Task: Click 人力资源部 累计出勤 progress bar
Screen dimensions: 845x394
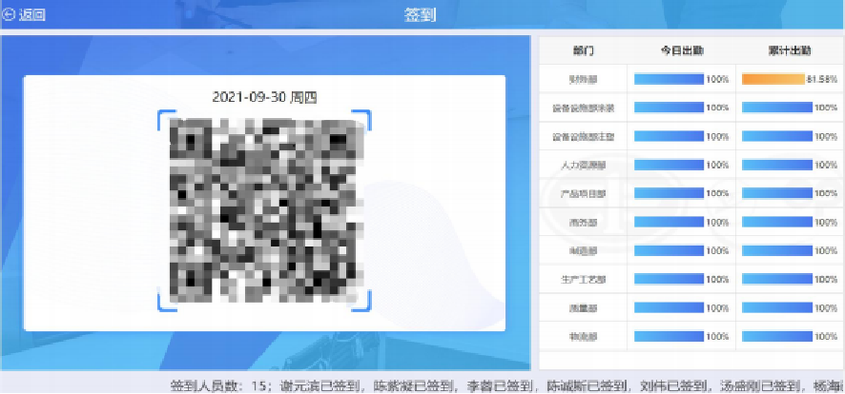Action: tap(777, 165)
